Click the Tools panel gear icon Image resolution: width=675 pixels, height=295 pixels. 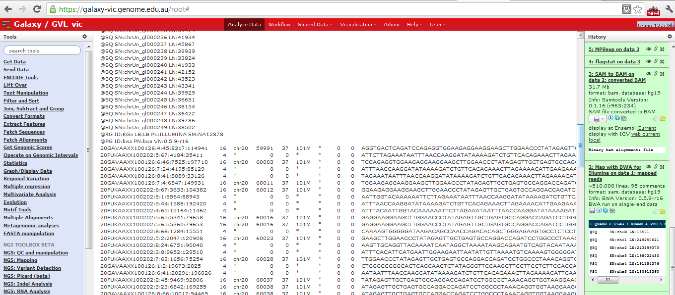point(84,37)
